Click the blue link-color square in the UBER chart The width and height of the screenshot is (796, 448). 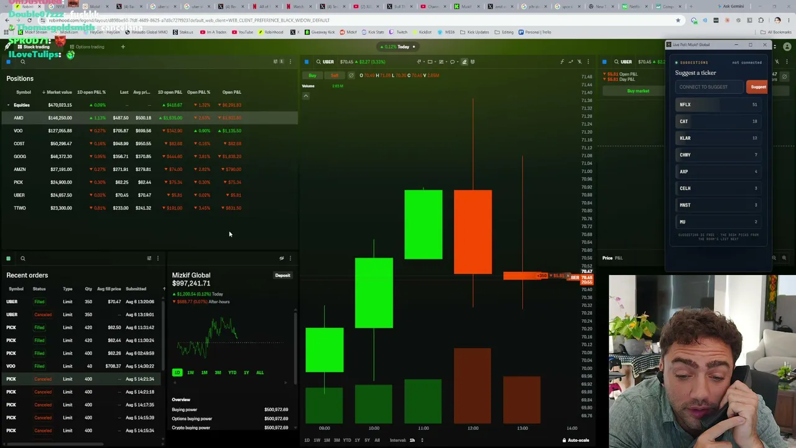coord(307,62)
